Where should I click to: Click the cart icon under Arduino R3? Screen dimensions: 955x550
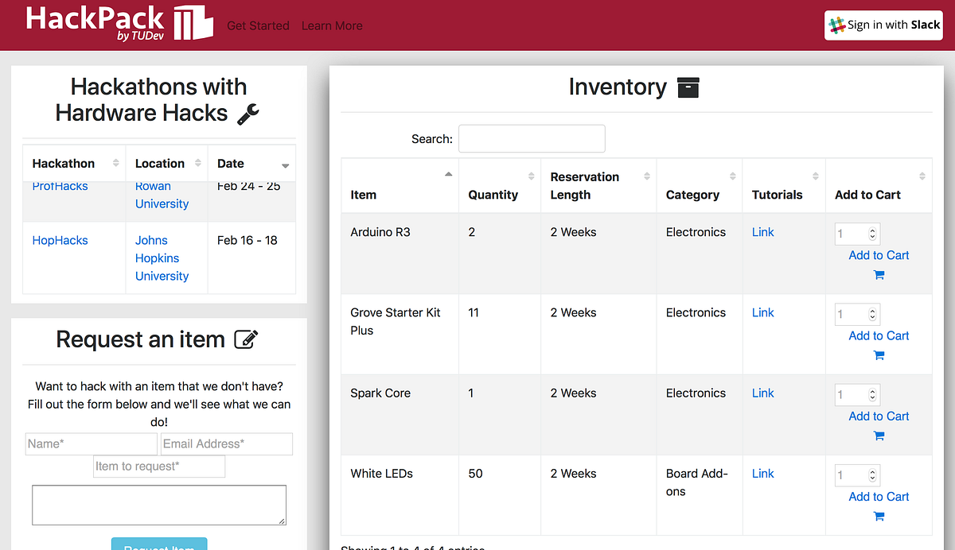[x=878, y=274]
